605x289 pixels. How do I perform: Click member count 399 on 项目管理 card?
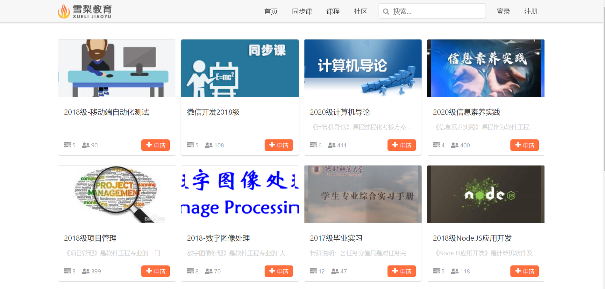96,271
